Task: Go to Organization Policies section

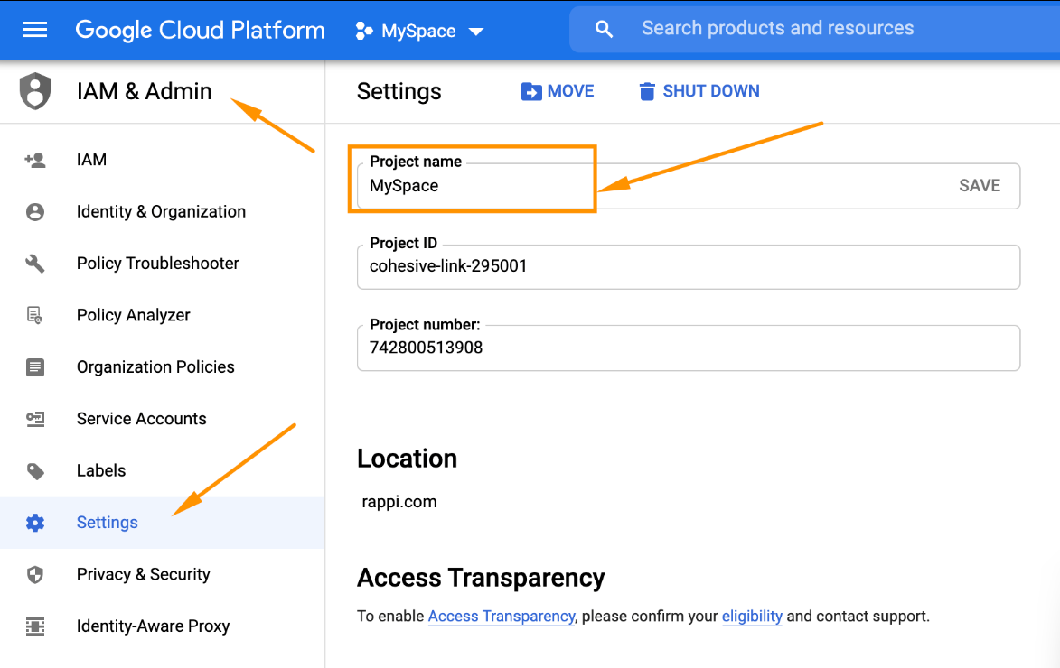Action: pyautogui.click(x=155, y=366)
